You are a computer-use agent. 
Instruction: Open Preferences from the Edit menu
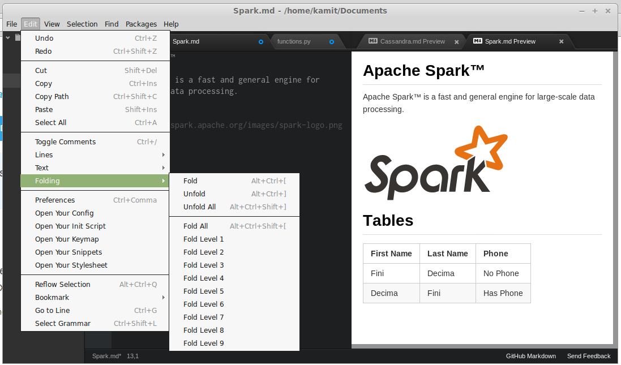click(95, 200)
